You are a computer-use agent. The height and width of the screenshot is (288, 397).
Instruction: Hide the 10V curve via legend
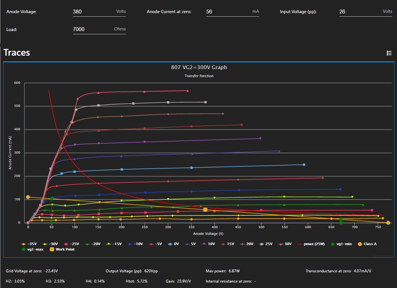click(209, 244)
